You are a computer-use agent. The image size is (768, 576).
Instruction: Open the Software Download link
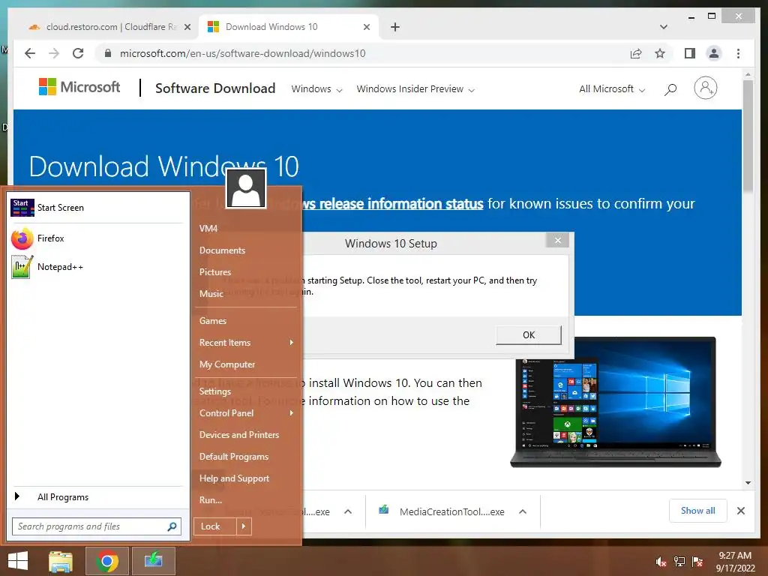pyautogui.click(x=215, y=88)
